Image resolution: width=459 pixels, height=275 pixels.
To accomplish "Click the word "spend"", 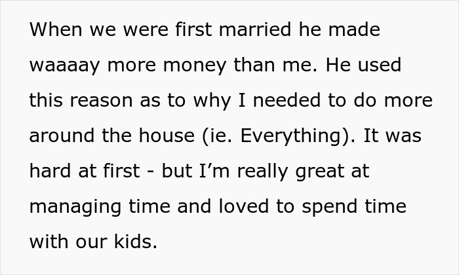I will 331,208.
